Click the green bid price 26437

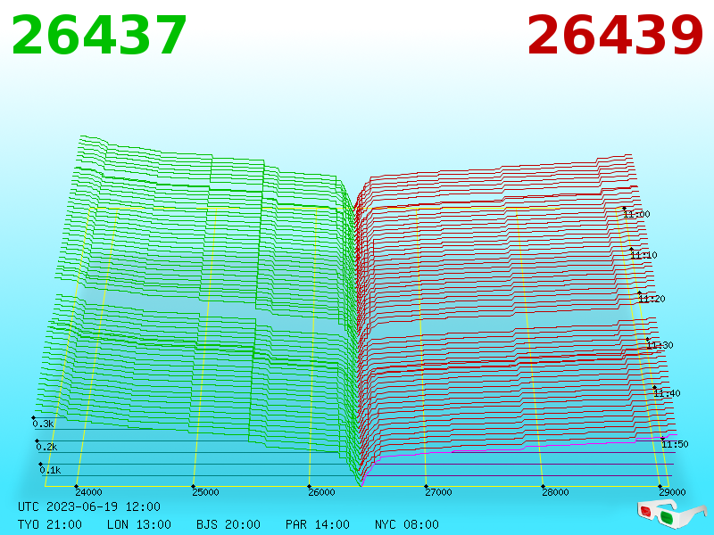(x=99, y=36)
